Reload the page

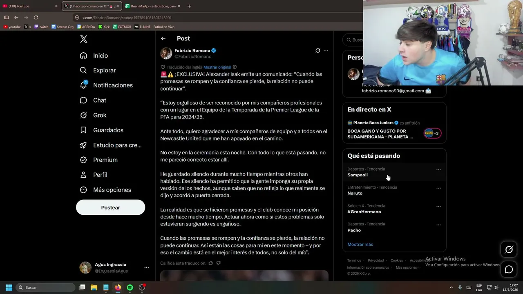pos(36,18)
